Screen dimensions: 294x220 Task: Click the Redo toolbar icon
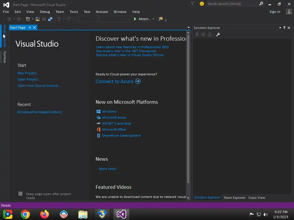pos(69,19)
